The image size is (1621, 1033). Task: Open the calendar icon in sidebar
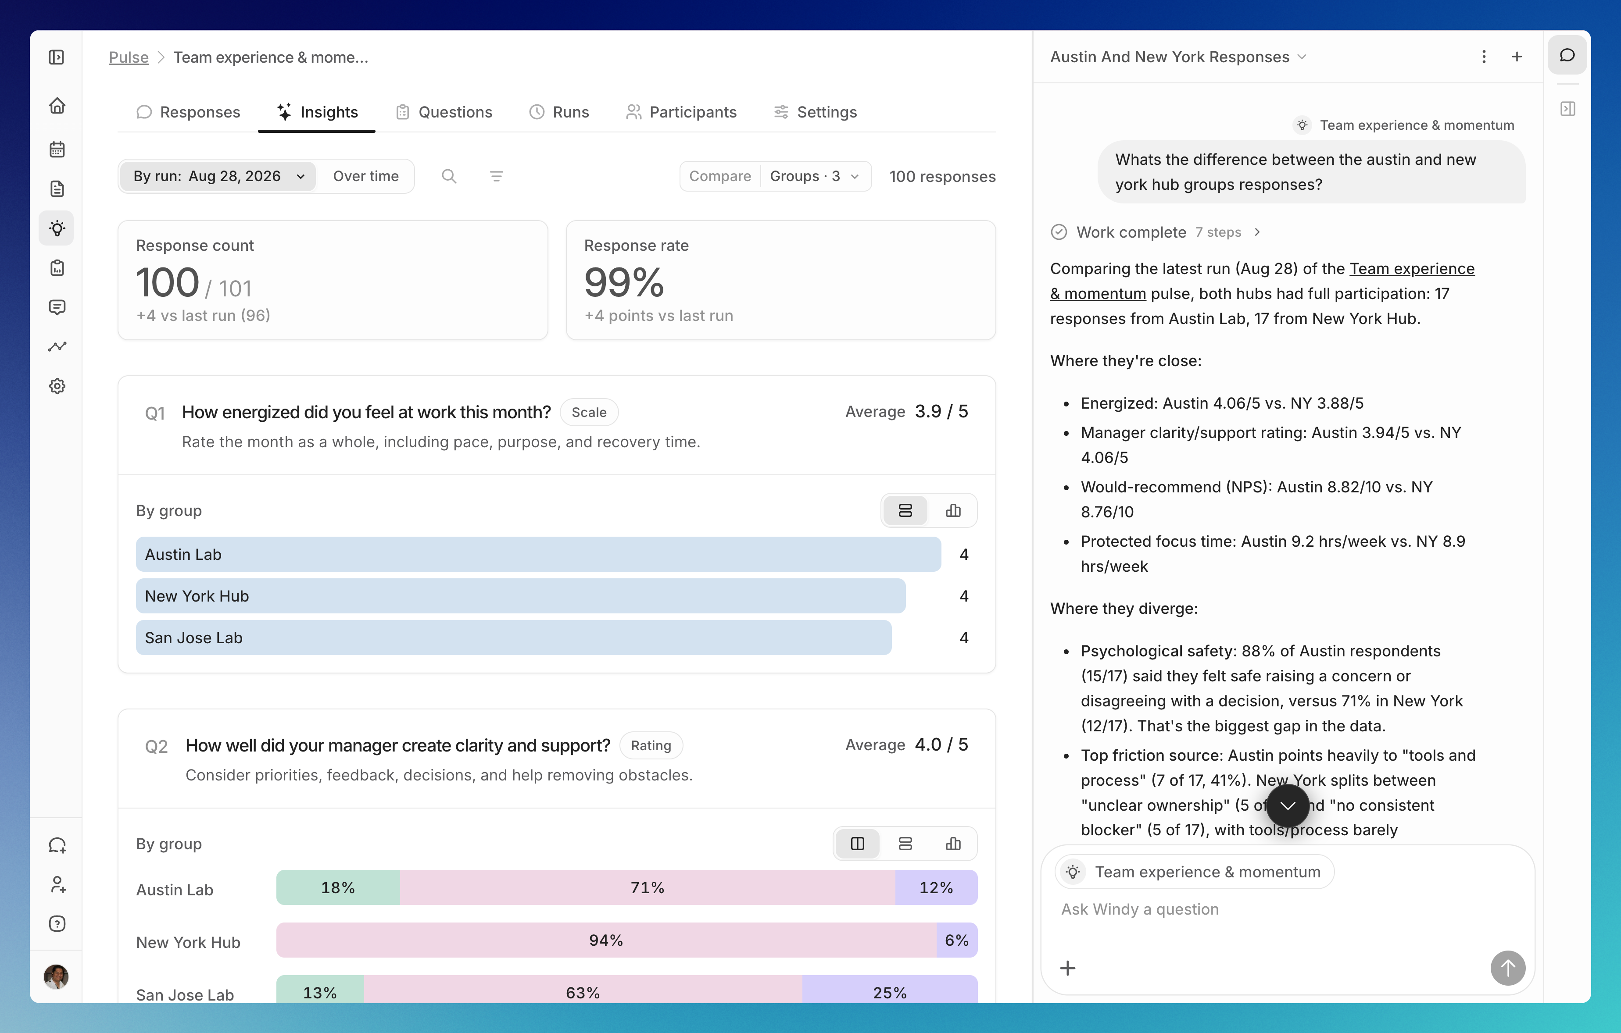[x=57, y=150]
